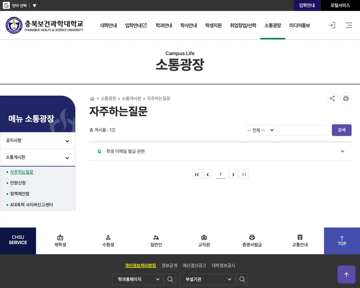
Task: Go to next page arrow
Action: tap(233, 174)
